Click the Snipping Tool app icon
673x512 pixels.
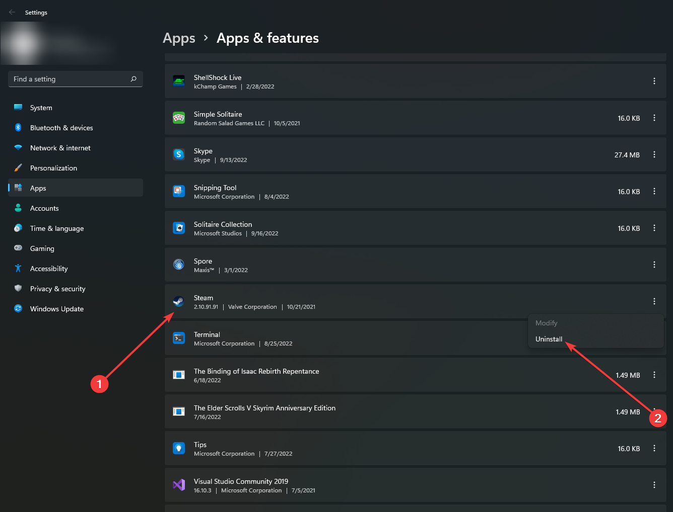179,191
